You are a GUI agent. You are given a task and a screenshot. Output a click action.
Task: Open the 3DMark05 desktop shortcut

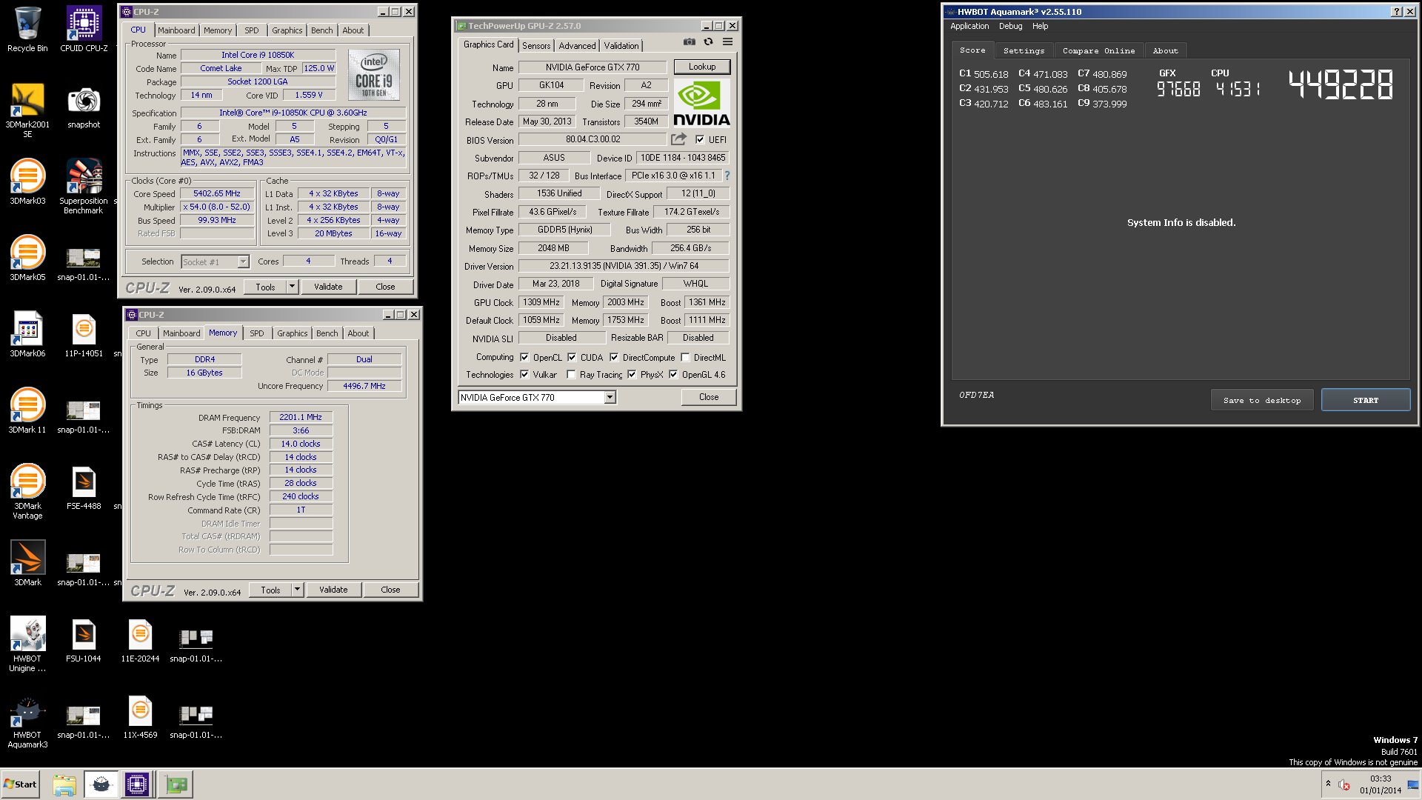click(27, 259)
